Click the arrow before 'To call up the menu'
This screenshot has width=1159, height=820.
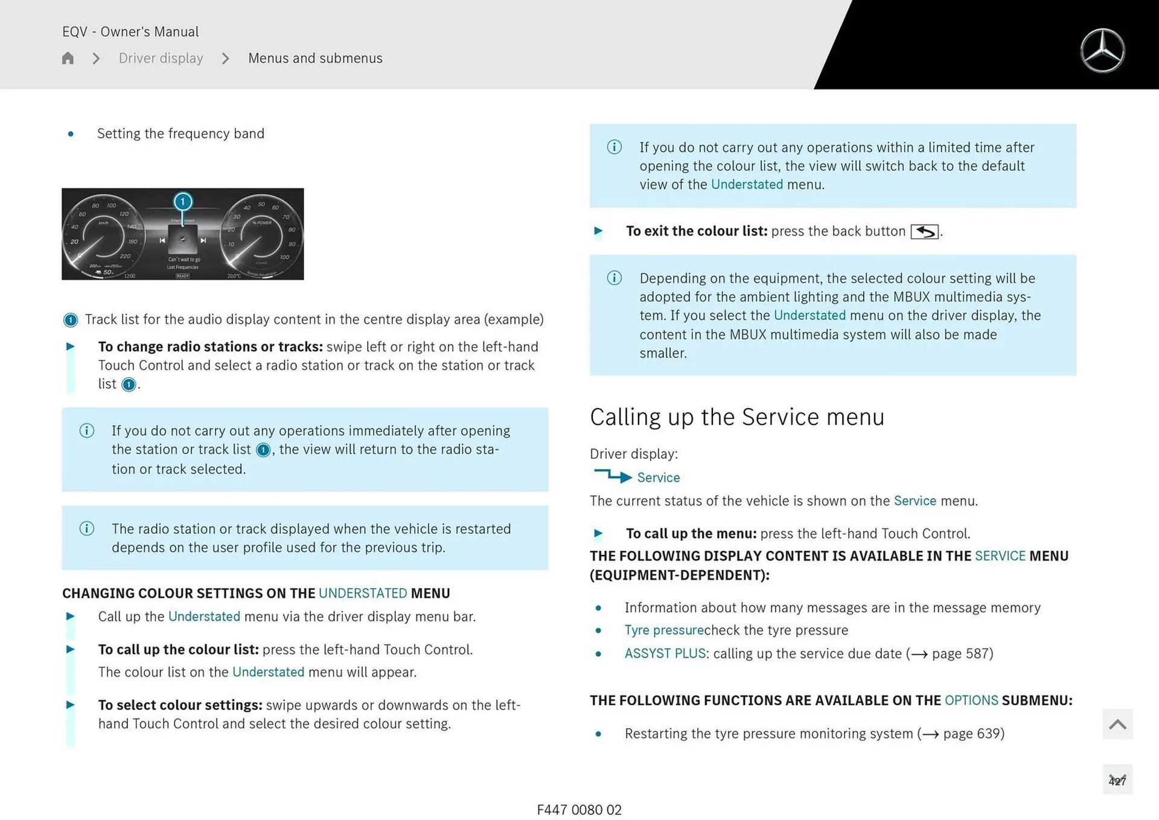pos(598,533)
